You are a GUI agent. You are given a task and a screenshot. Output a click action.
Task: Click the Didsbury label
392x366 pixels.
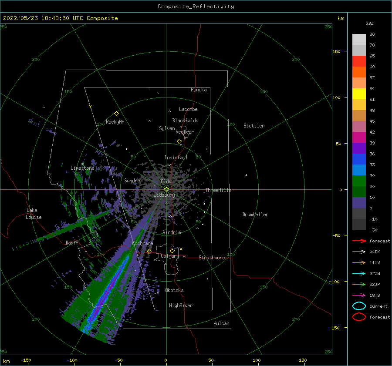point(164,195)
